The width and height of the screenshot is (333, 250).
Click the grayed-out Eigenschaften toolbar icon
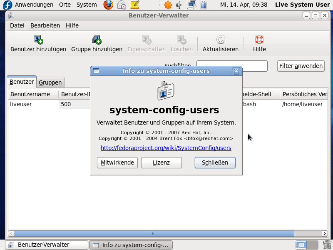tap(146, 40)
